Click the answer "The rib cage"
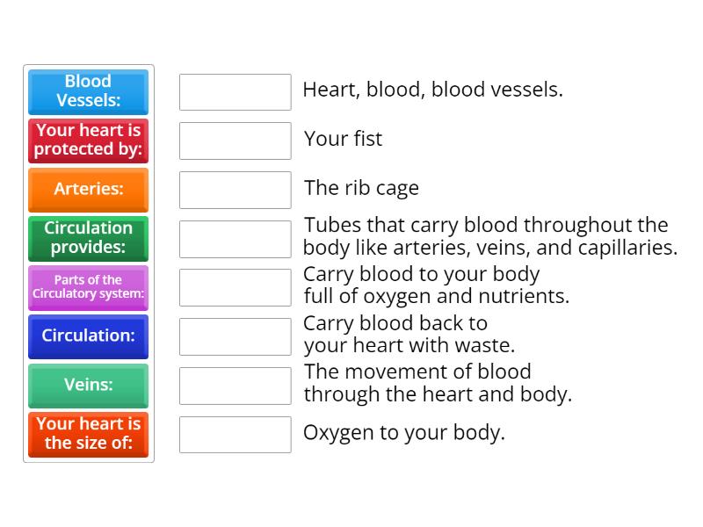This screenshot has width=703, height=527. point(361,188)
